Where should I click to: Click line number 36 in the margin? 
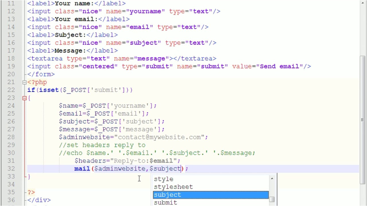pos(11,200)
